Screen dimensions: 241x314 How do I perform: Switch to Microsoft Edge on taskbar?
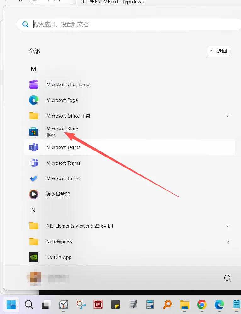coord(219,305)
